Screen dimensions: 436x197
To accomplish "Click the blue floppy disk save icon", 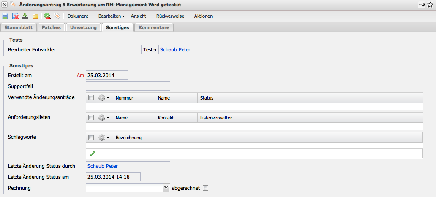I will pyautogui.click(x=5, y=16).
